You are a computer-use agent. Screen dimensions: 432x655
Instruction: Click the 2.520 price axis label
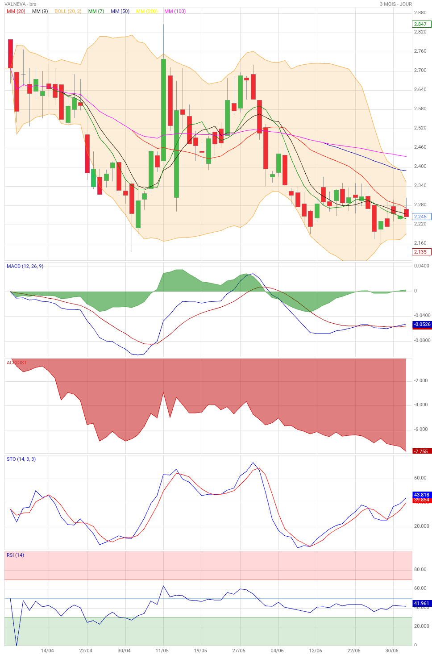tap(420, 128)
